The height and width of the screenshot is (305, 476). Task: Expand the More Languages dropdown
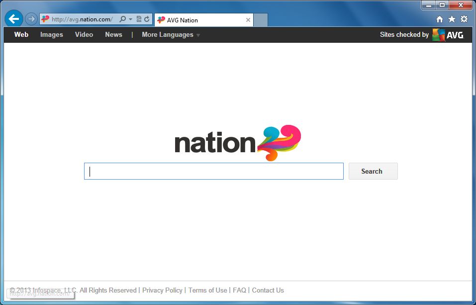(x=171, y=35)
